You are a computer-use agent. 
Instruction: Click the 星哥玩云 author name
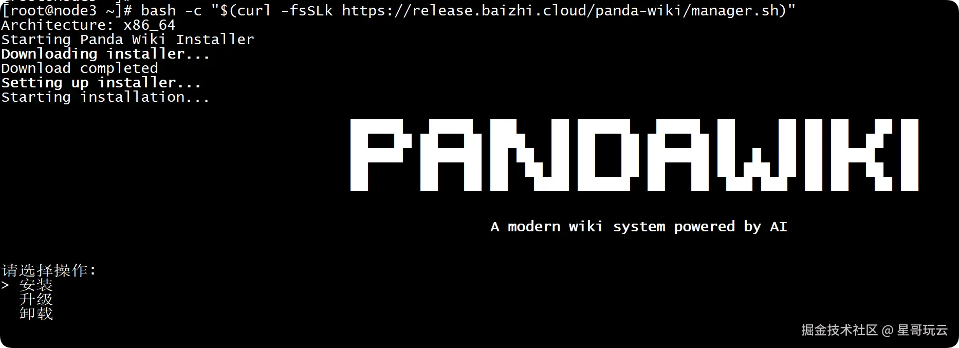click(x=923, y=330)
